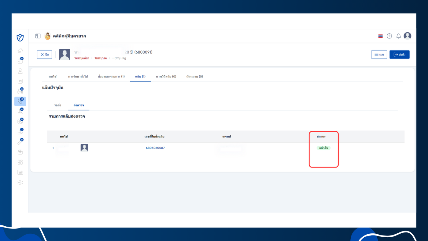
Task: Click the ไม่ระบุแพ้ยา allergy label
Action: pyautogui.click(x=82, y=58)
